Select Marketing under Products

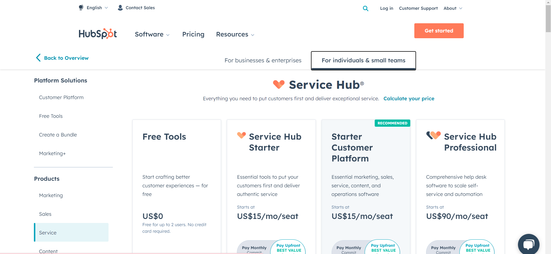[x=51, y=195]
